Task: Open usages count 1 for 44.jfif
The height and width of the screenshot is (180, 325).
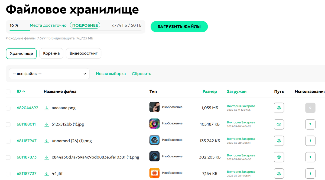Action: pyautogui.click(x=310, y=174)
